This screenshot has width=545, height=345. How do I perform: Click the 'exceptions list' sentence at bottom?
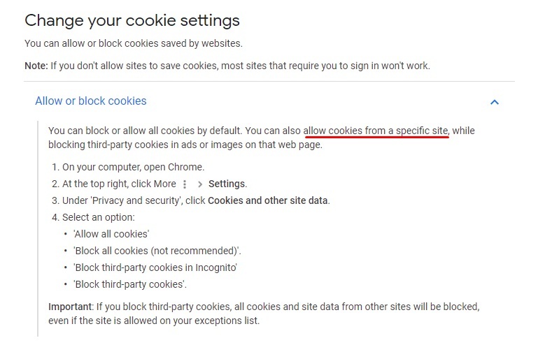click(154, 321)
